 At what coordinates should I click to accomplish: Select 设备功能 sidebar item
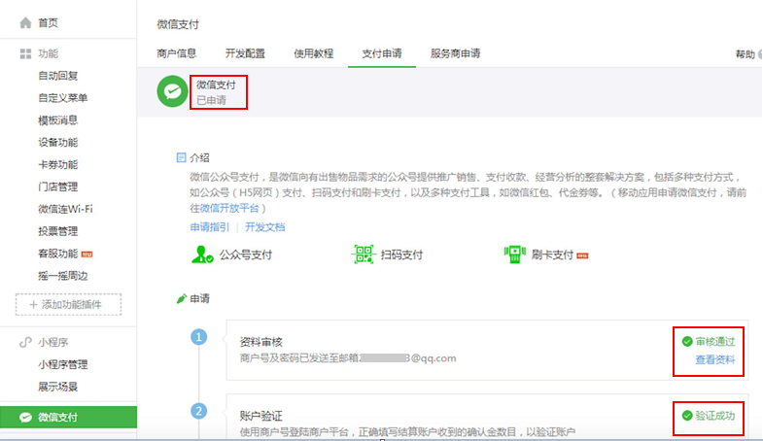coord(58,143)
